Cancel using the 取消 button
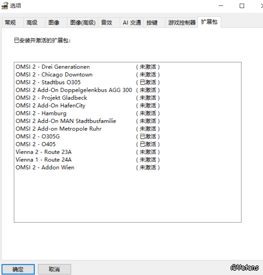 [x=54, y=269]
